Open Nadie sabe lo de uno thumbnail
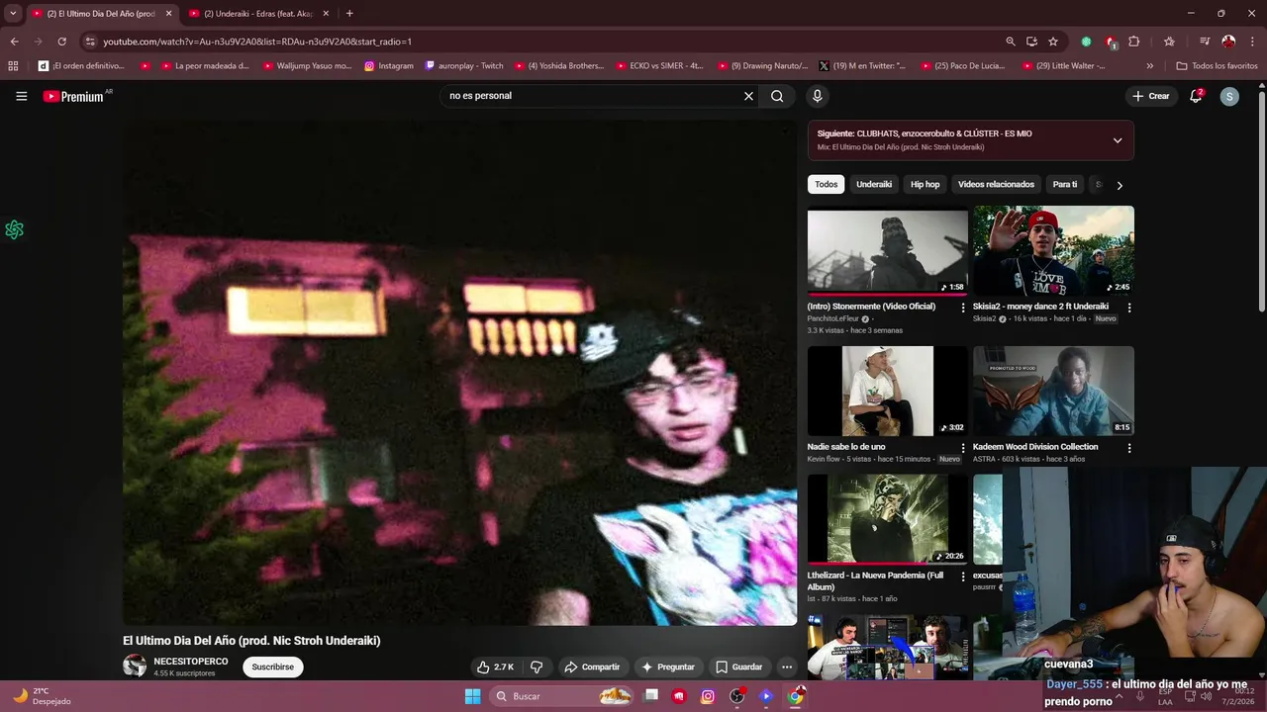The width and height of the screenshot is (1267, 712). coord(887,392)
